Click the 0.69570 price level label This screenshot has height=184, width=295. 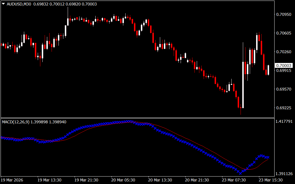point(283,89)
